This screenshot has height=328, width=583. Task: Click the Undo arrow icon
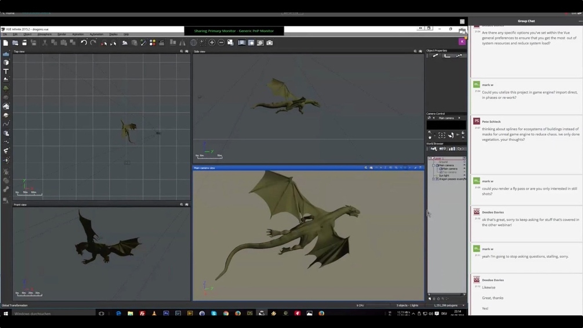coord(84,43)
